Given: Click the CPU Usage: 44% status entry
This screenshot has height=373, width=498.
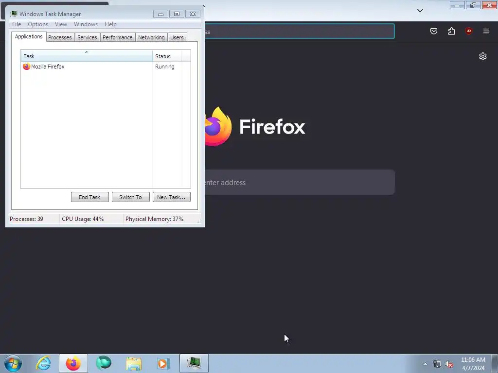Looking at the screenshot, I should tap(83, 219).
